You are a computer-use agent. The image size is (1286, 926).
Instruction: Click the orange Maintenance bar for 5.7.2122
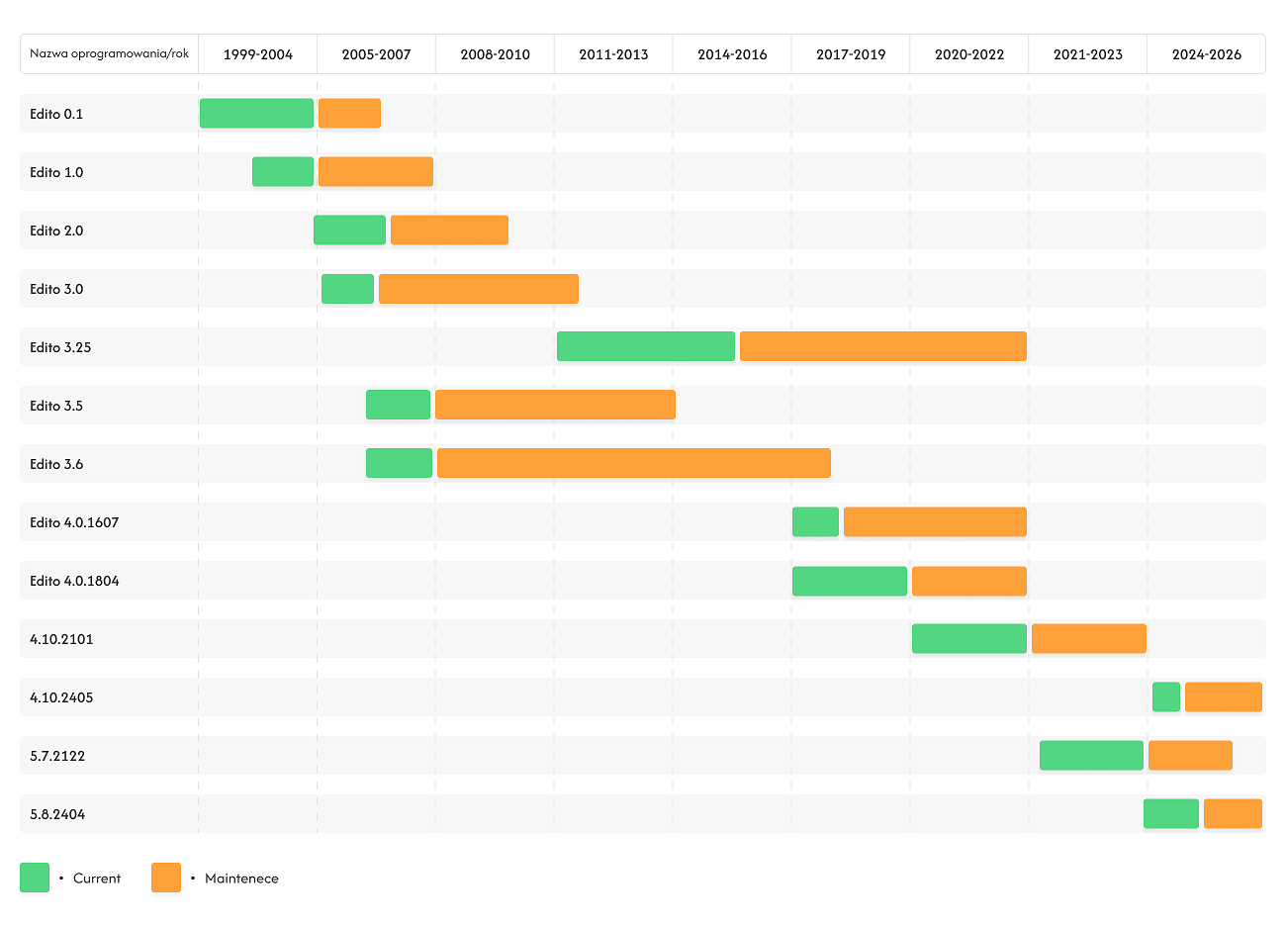coord(1190,756)
